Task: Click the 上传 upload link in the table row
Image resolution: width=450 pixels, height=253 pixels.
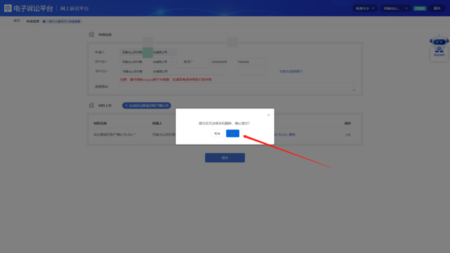Action: [x=347, y=134]
